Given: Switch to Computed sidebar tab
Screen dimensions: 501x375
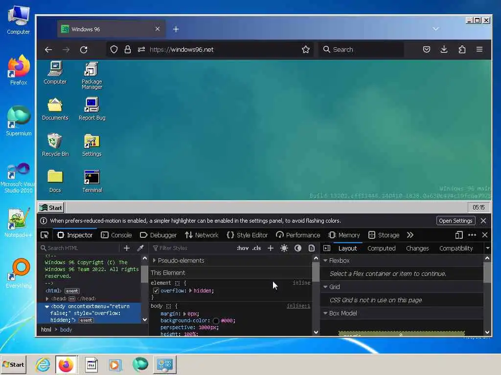Looking at the screenshot, I should tap(381, 249).
